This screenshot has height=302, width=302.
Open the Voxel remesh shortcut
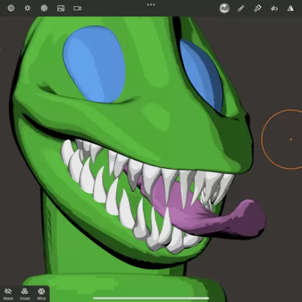[25, 294]
